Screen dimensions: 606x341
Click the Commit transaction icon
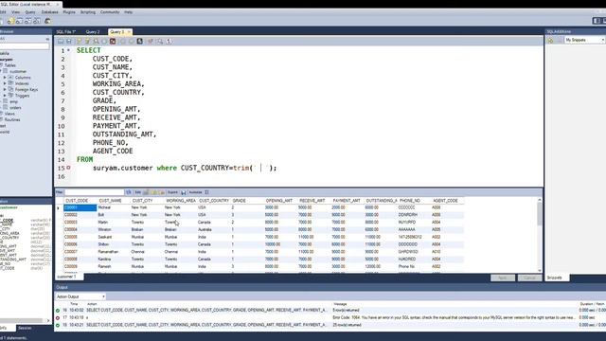(x=122, y=41)
